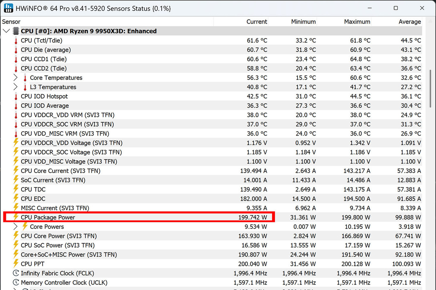Click clock icon beside Infinity Fabric Clock (FCLK)
This screenshot has width=436, height=290.
click(x=16, y=273)
